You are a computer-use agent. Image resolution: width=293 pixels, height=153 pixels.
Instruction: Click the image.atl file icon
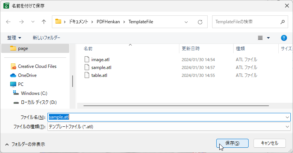point(87,60)
